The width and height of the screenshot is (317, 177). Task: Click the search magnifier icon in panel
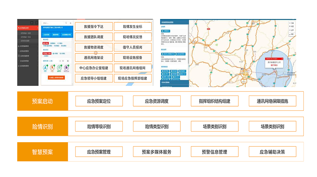[66, 23]
